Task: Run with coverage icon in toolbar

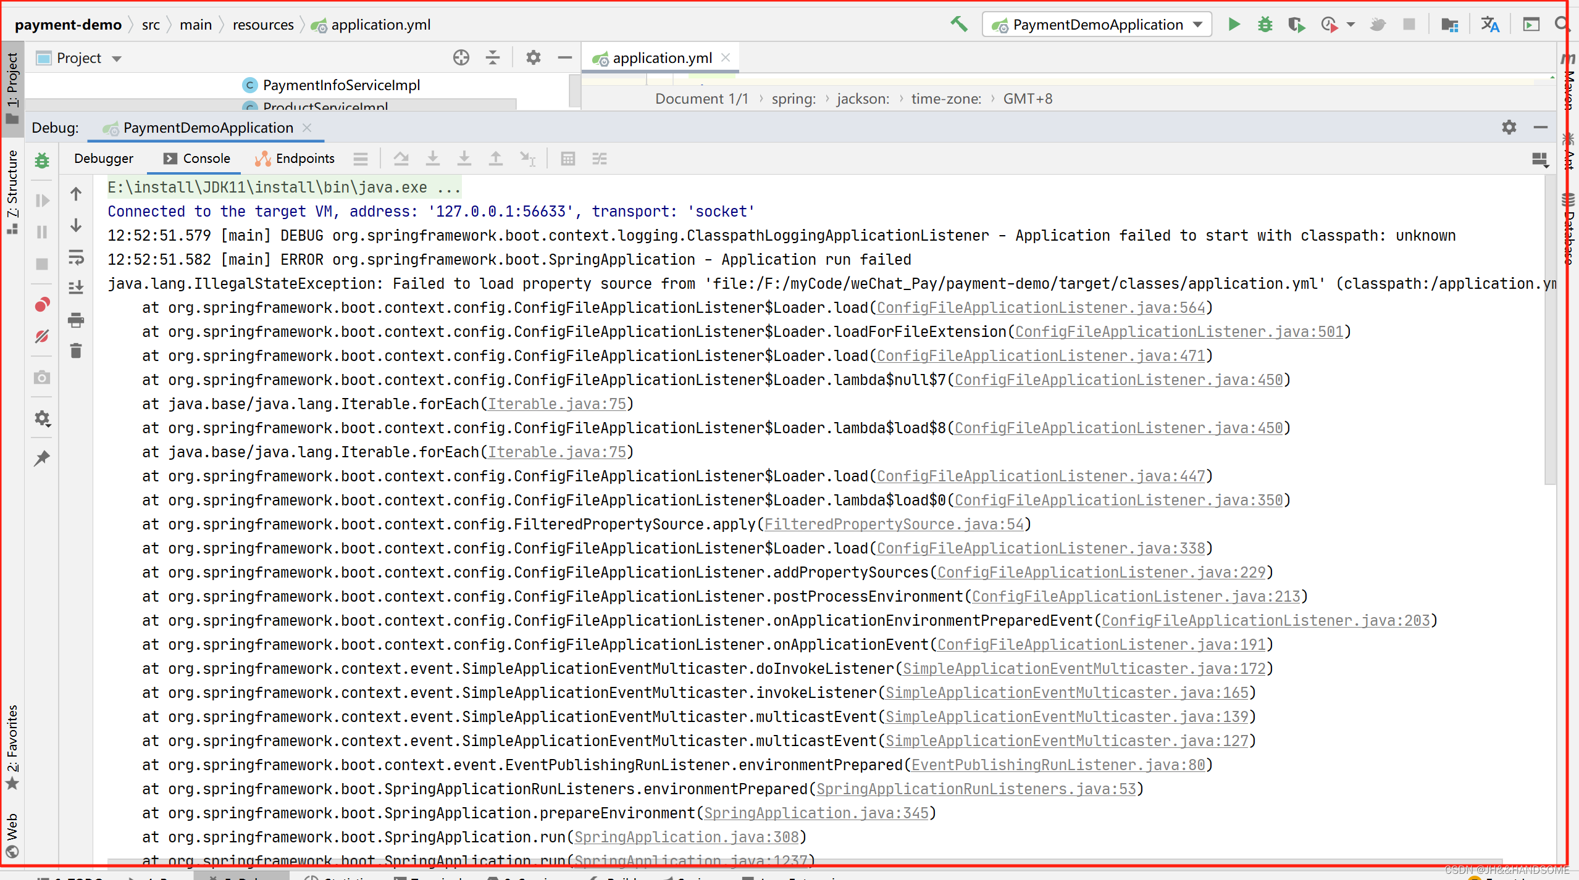Action: tap(1296, 25)
